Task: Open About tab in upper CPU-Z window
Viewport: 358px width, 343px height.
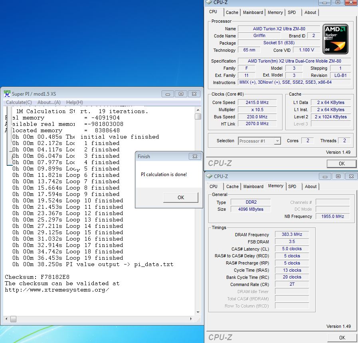Action: (310, 12)
